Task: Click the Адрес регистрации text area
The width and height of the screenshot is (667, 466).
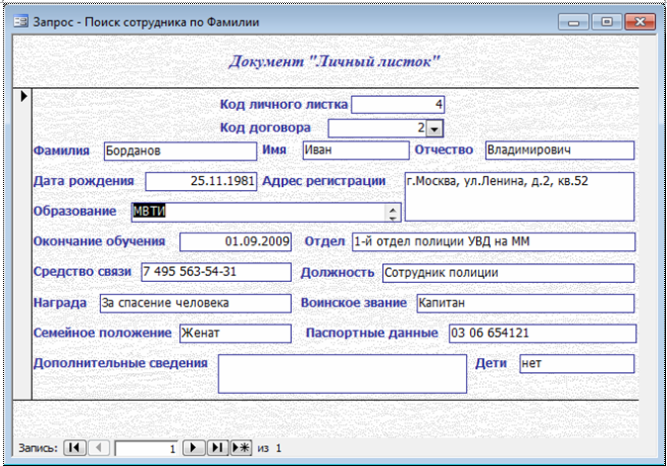Action: (x=519, y=197)
